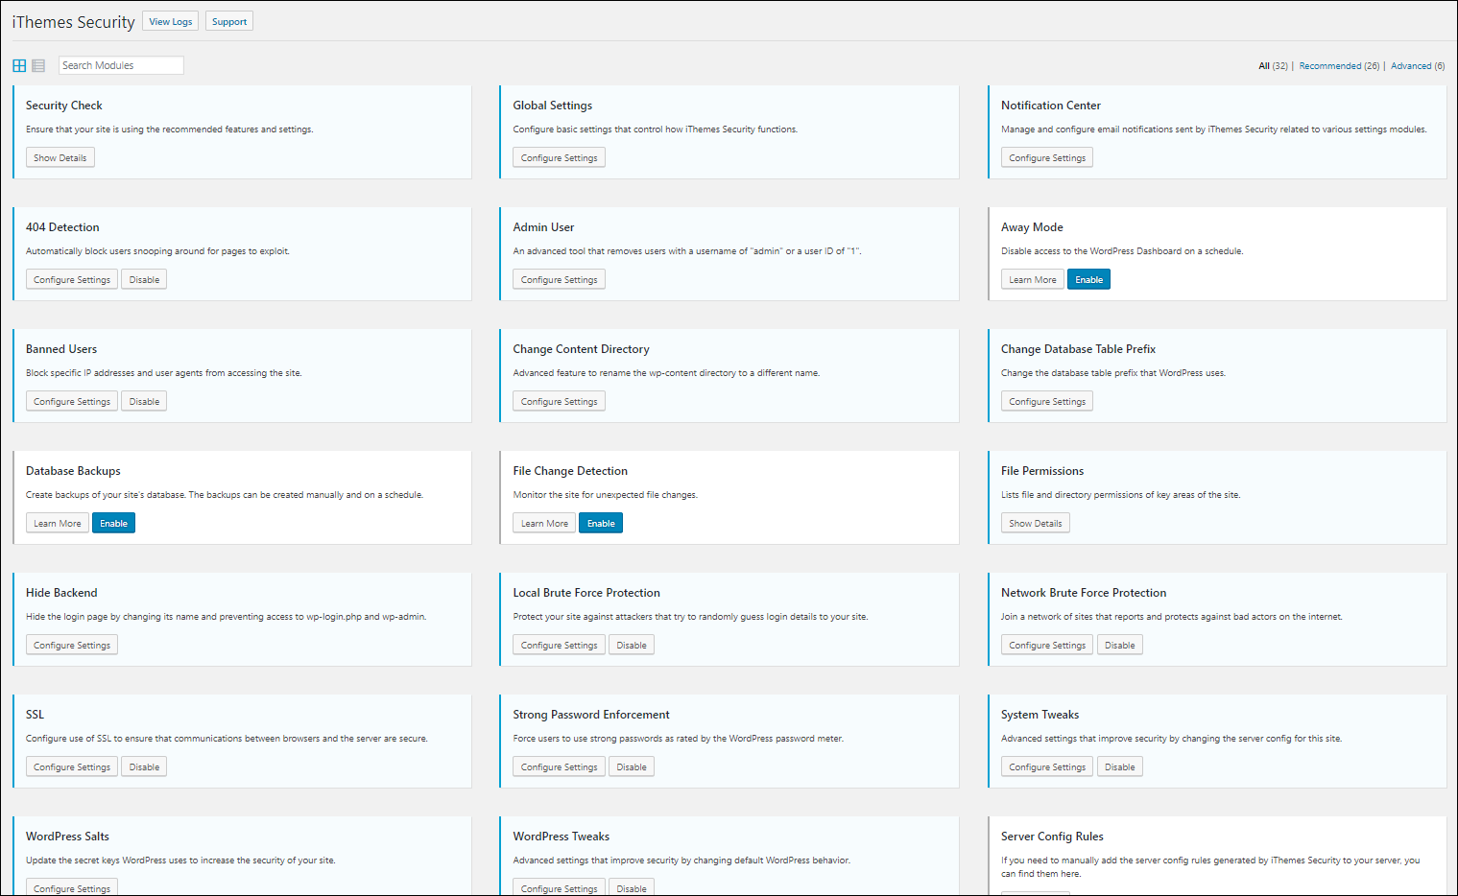This screenshot has width=1458, height=896.
Task: Select the Security Check card title
Action: tap(64, 106)
